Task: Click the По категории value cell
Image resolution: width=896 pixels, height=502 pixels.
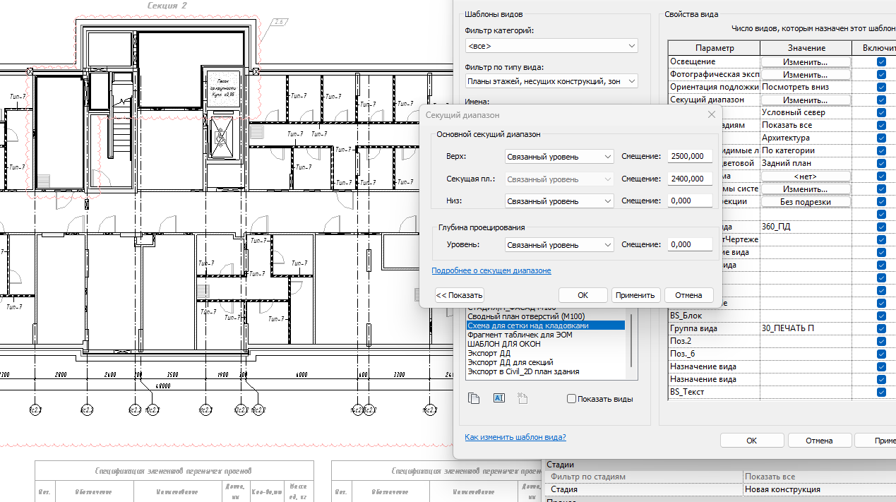Action: tap(806, 150)
